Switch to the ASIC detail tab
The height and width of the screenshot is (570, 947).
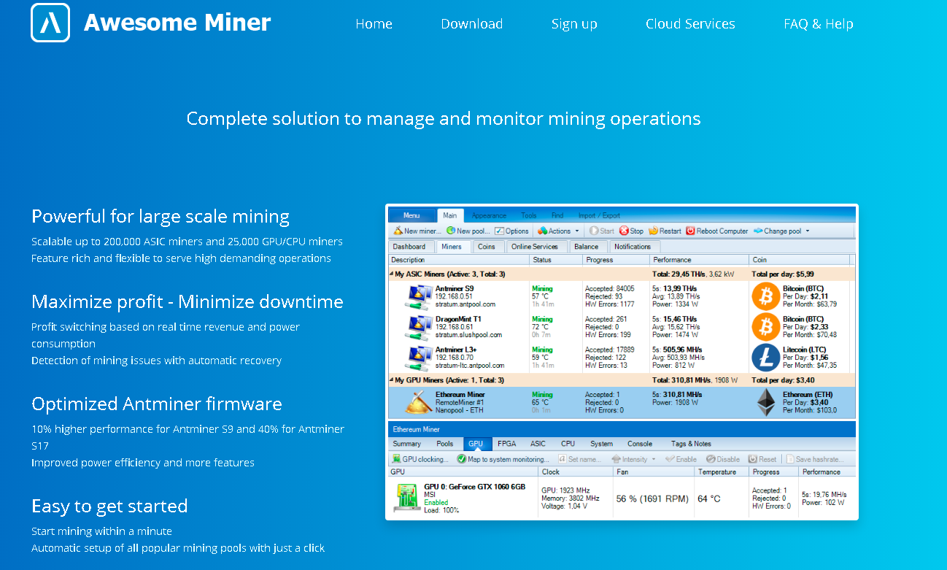538,444
